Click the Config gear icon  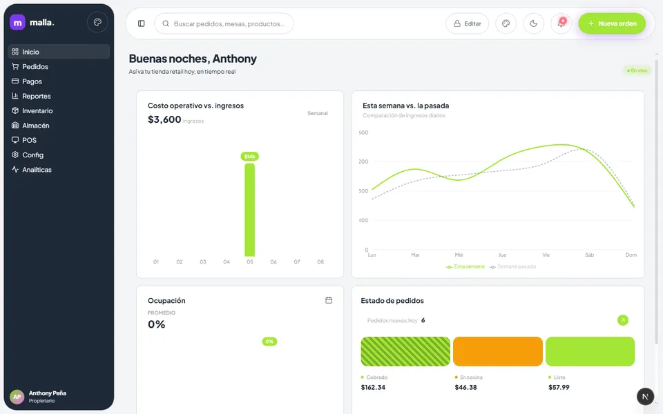pyautogui.click(x=15, y=155)
